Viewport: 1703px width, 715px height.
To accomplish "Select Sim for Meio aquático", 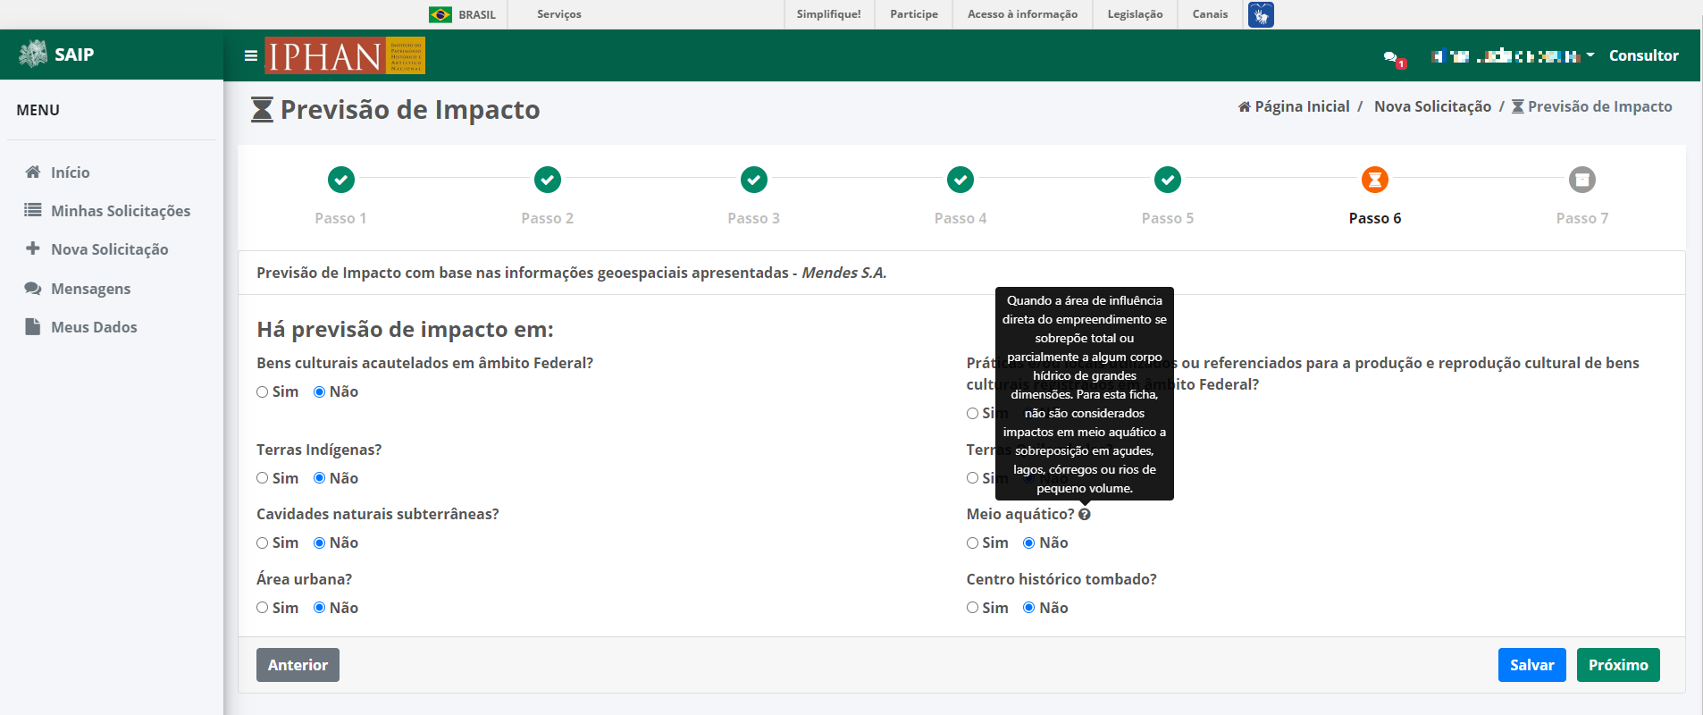I will point(972,543).
